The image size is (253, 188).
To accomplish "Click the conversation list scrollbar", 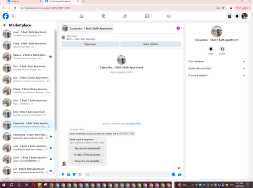I will pos(56,80).
